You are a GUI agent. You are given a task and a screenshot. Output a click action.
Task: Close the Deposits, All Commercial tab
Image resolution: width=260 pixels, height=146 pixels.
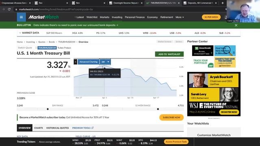216,3
